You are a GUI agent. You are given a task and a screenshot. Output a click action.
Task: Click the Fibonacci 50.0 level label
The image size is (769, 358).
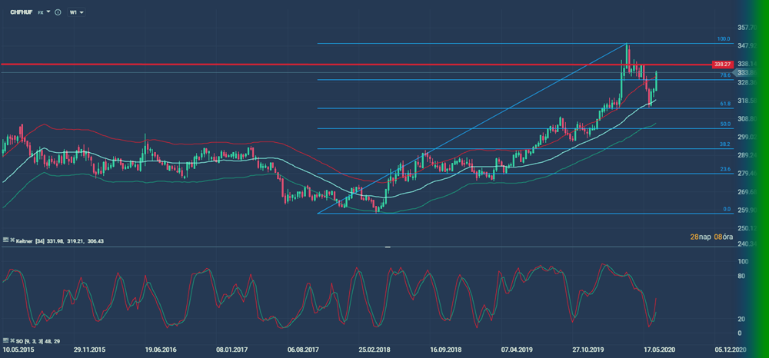(724, 124)
